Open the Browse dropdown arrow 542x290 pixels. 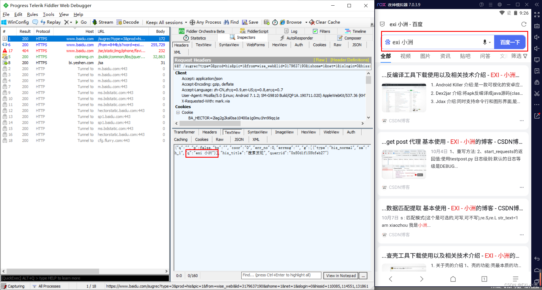(x=306, y=23)
